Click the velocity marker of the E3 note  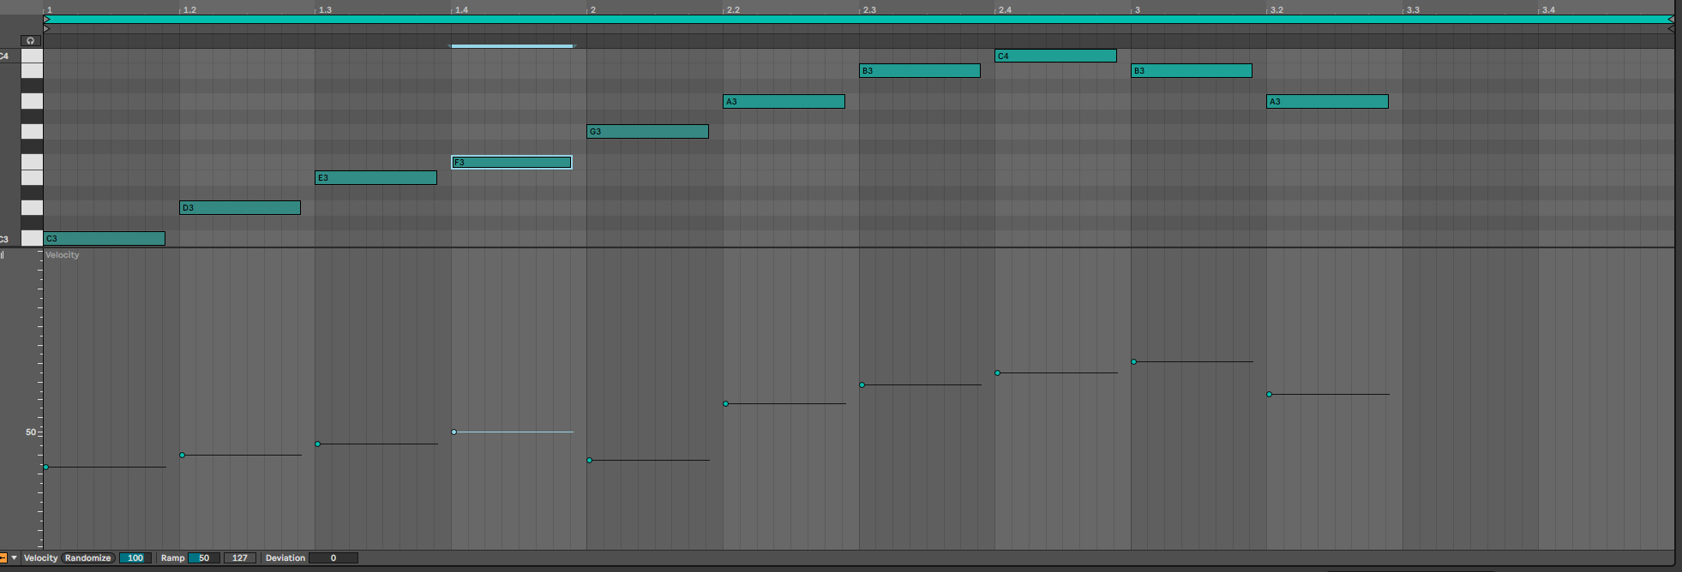point(318,444)
